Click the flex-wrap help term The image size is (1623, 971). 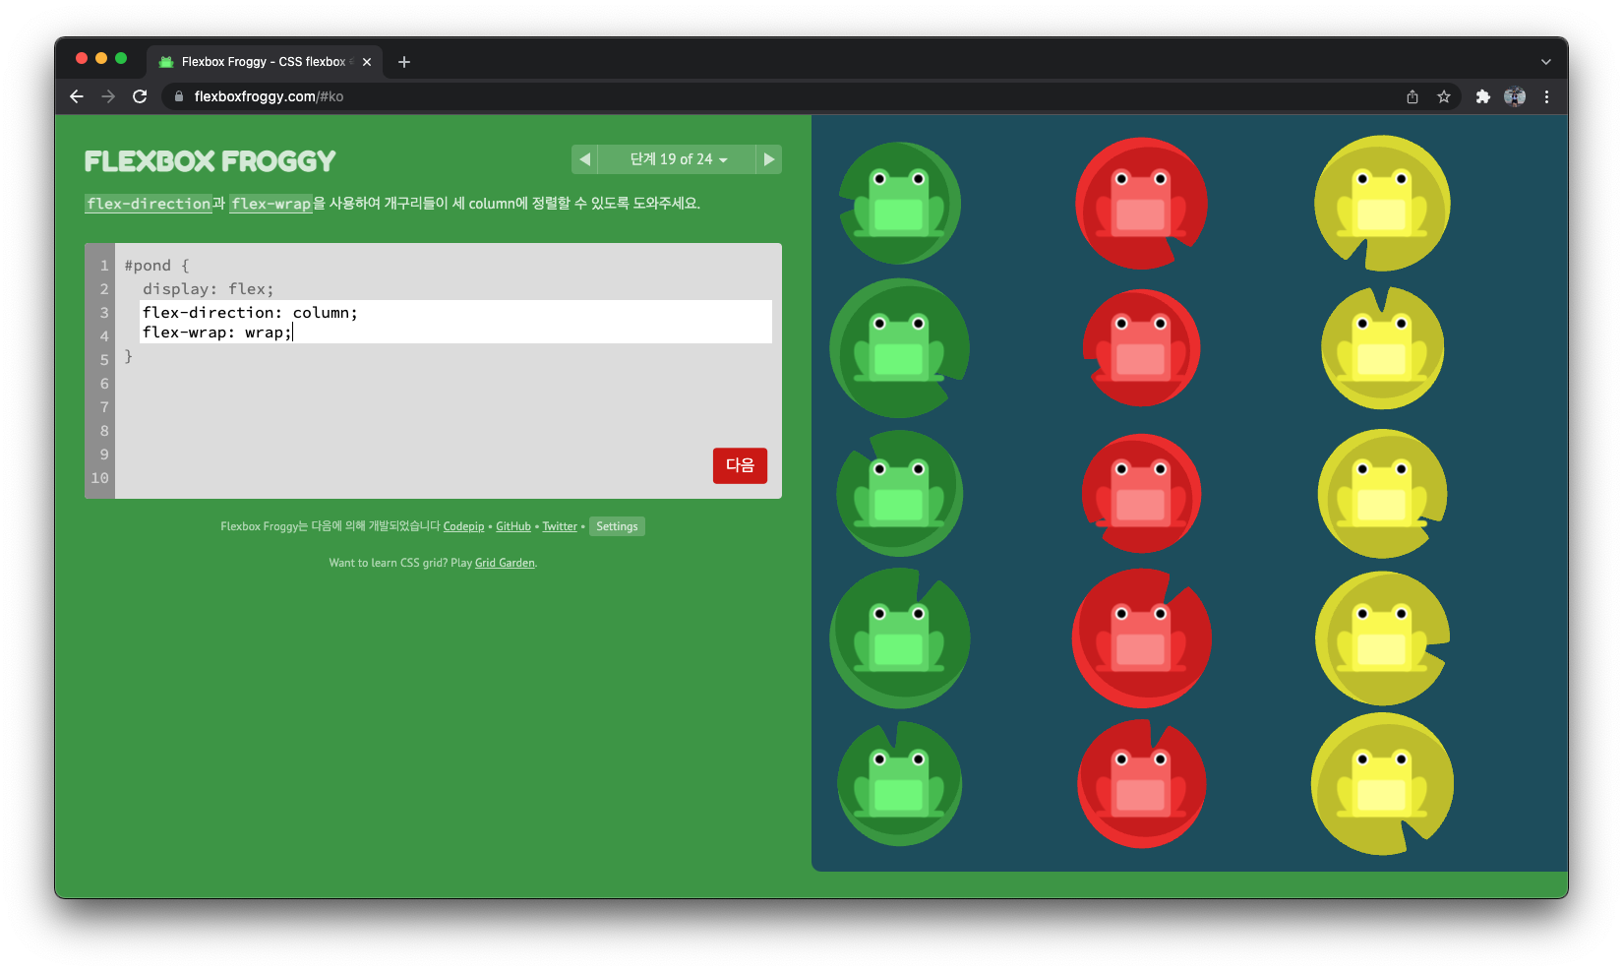point(270,204)
